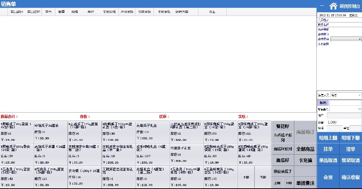Open the member dropdown in the member info panel
The height and width of the screenshot is (189, 362).
[x=346, y=39]
